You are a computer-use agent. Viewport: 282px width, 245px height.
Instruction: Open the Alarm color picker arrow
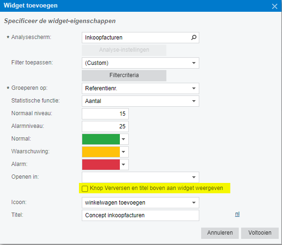tap(124, 165)
